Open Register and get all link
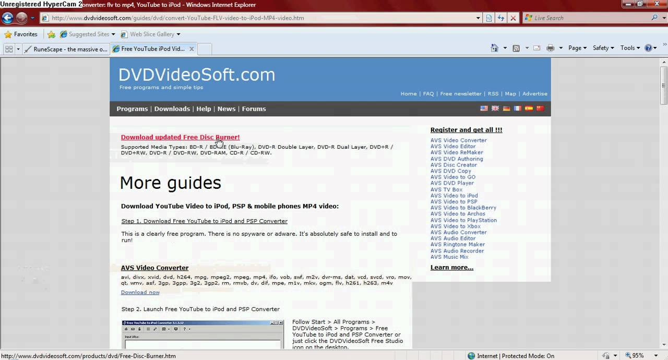The width and height of the screenshot is (668, 360). tap(467, 130)
